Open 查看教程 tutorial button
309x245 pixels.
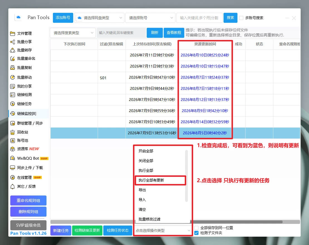[x=174, y=33]
